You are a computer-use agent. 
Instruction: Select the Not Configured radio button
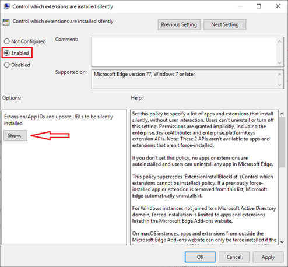[7, 41]
